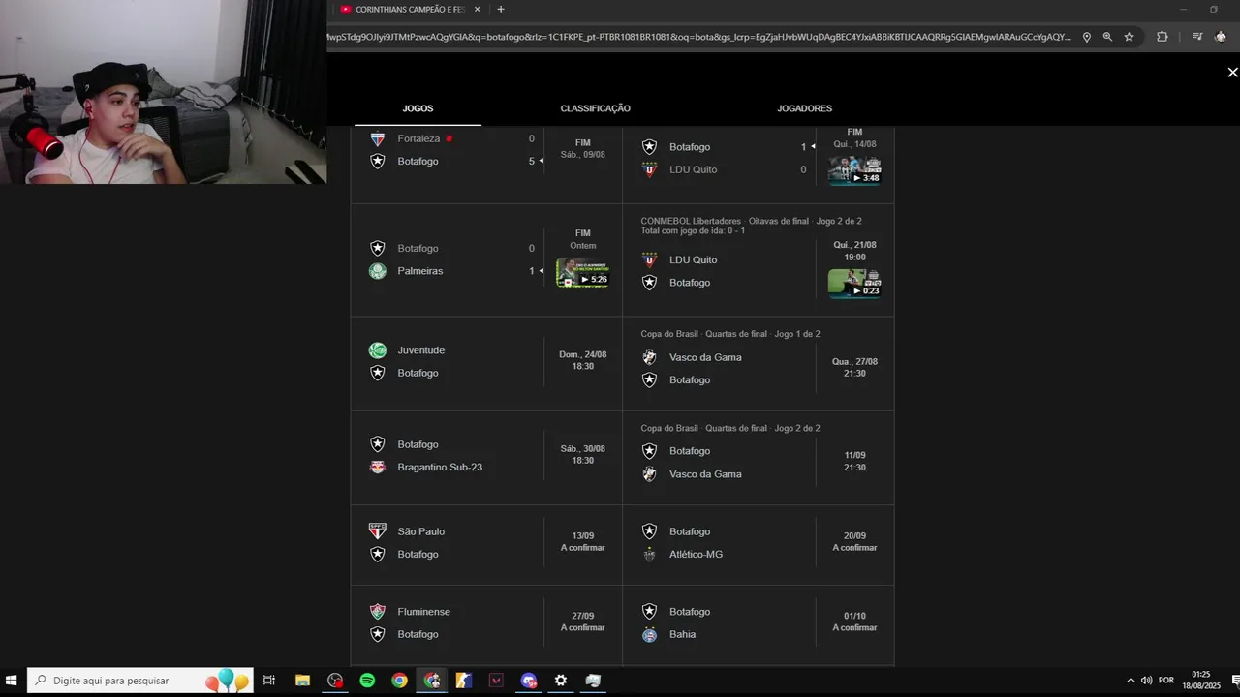Click the "20/09 A confirmar" match date
The height and width of the screenshot is (697, 1240).
pyautogui.click(x=854, y=542)
